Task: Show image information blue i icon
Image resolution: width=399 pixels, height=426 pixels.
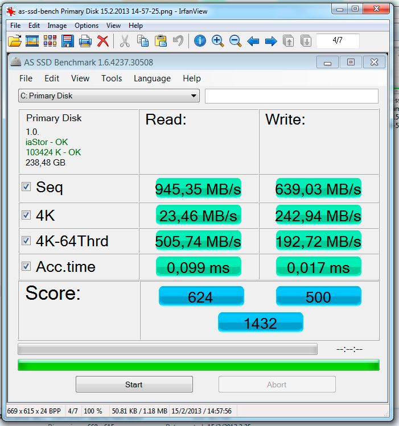Action: tap(200, 41)
